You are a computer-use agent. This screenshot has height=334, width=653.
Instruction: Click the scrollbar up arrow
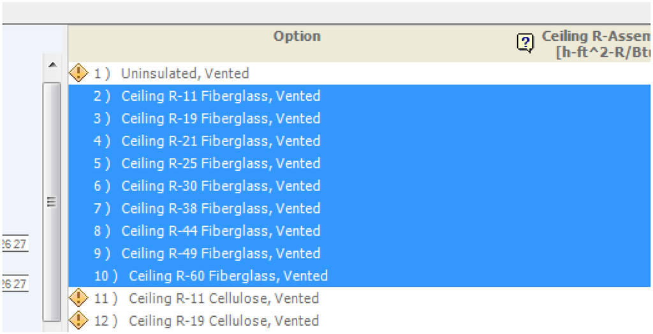pos(52,66)
